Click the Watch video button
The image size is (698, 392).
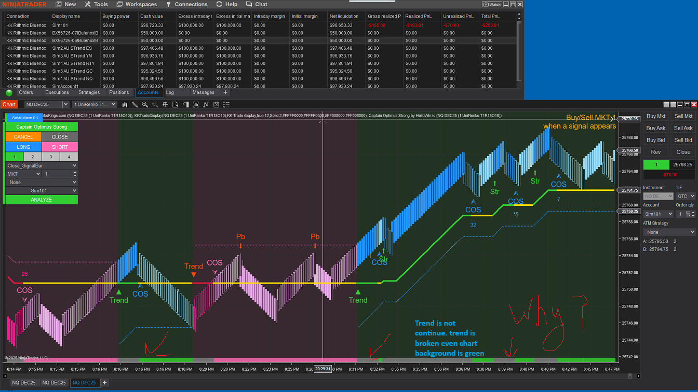tap(492, 4)
